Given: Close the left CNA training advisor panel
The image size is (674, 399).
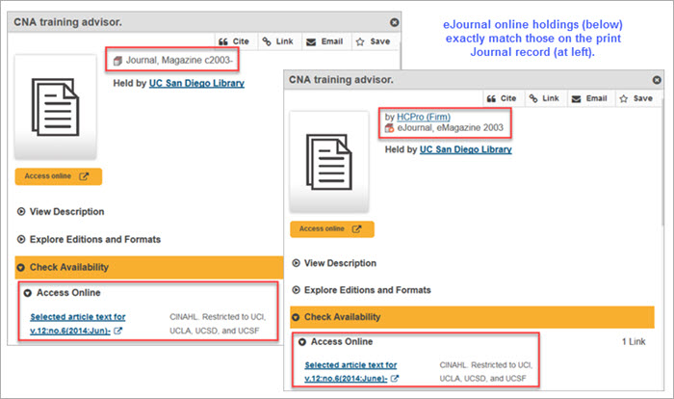Looking at the screenshot, I should pos(394,22).
